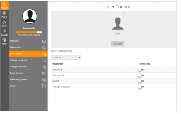Enable the Manage Price table switch

pos(141,87)
